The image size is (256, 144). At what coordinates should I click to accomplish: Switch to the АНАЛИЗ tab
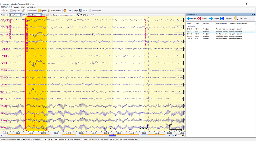click(x=16, y=7)
